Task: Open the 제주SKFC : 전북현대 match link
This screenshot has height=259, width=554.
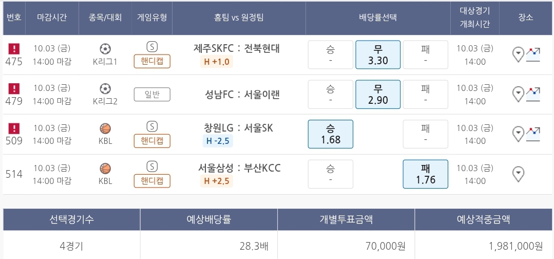Action: coord(237,48)
